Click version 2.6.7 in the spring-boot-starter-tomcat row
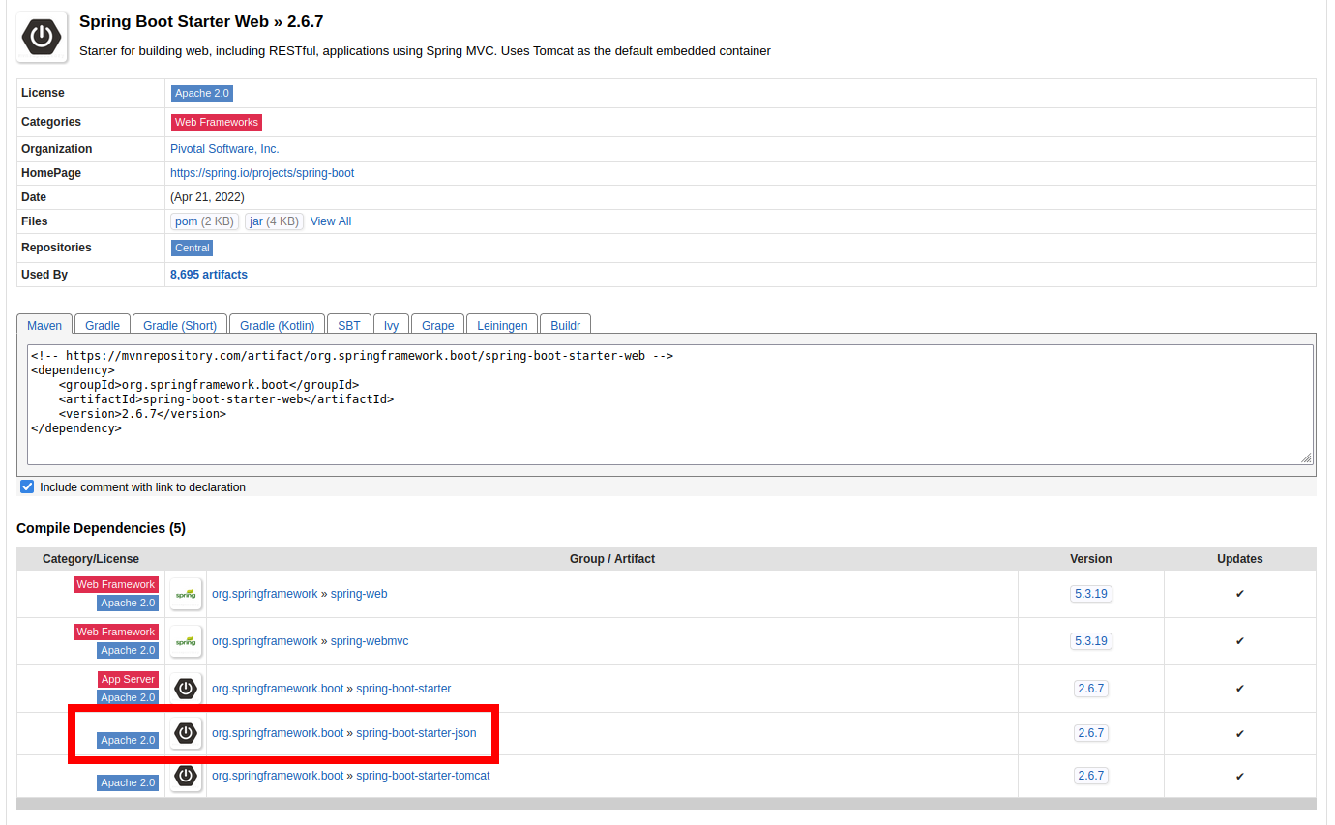 (1090, 776)
